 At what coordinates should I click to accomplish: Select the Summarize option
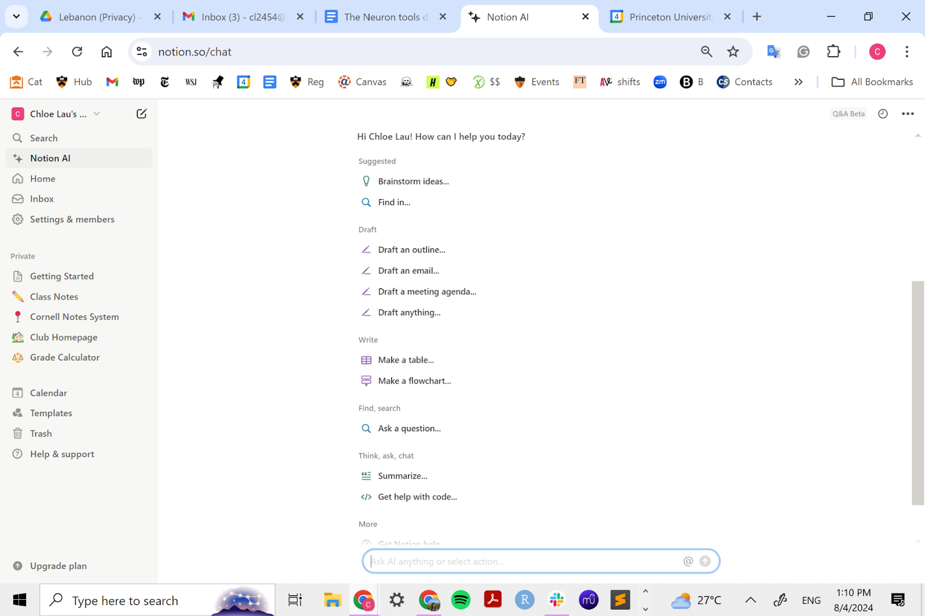pyautogui.click(x=394, y=476)
